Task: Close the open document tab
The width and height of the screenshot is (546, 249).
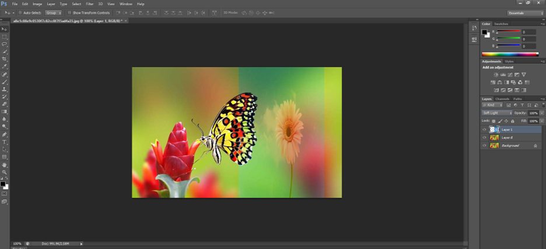Action: 126,21
